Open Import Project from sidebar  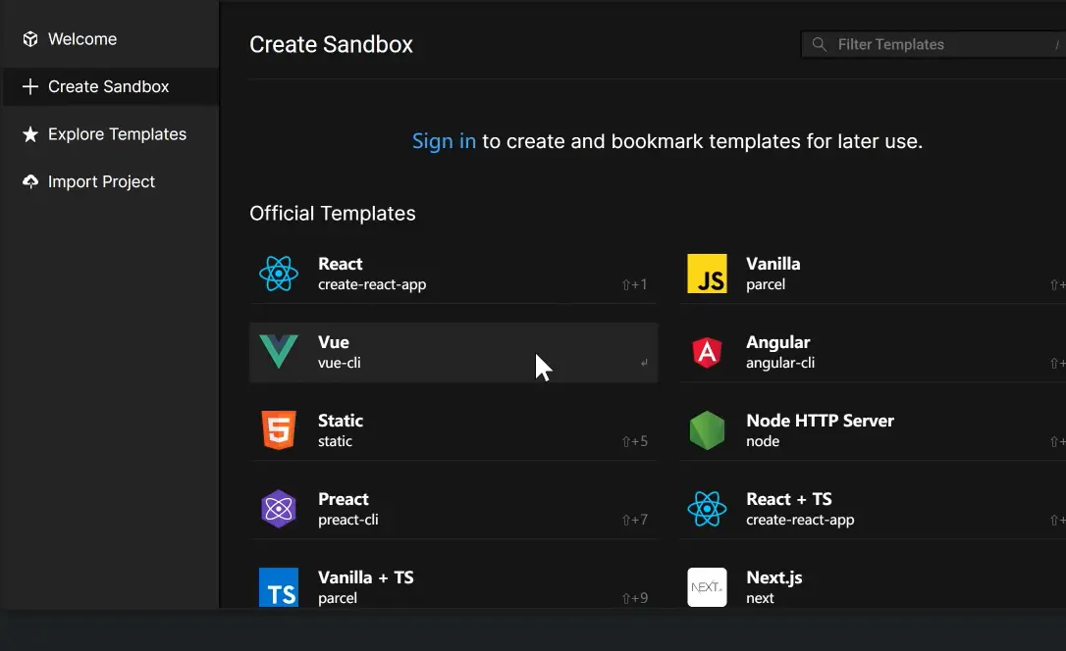point(101,181)
